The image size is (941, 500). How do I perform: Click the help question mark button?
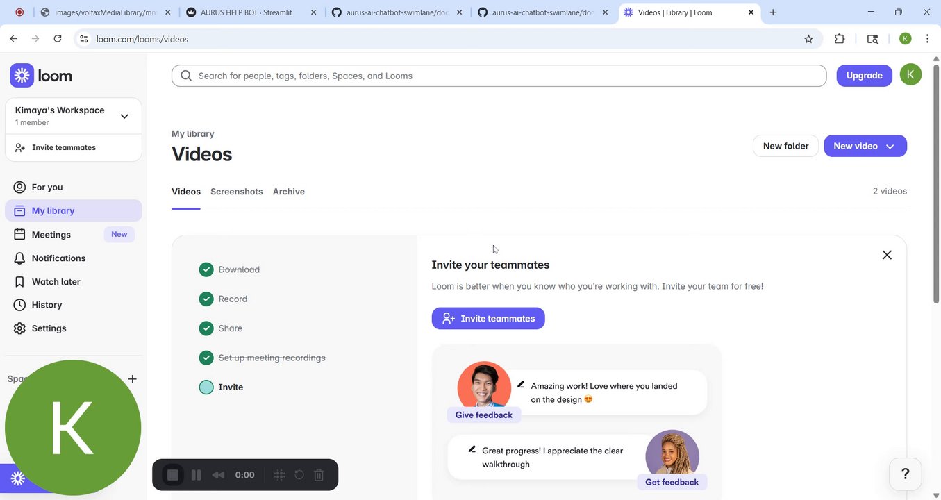[905, 474]
